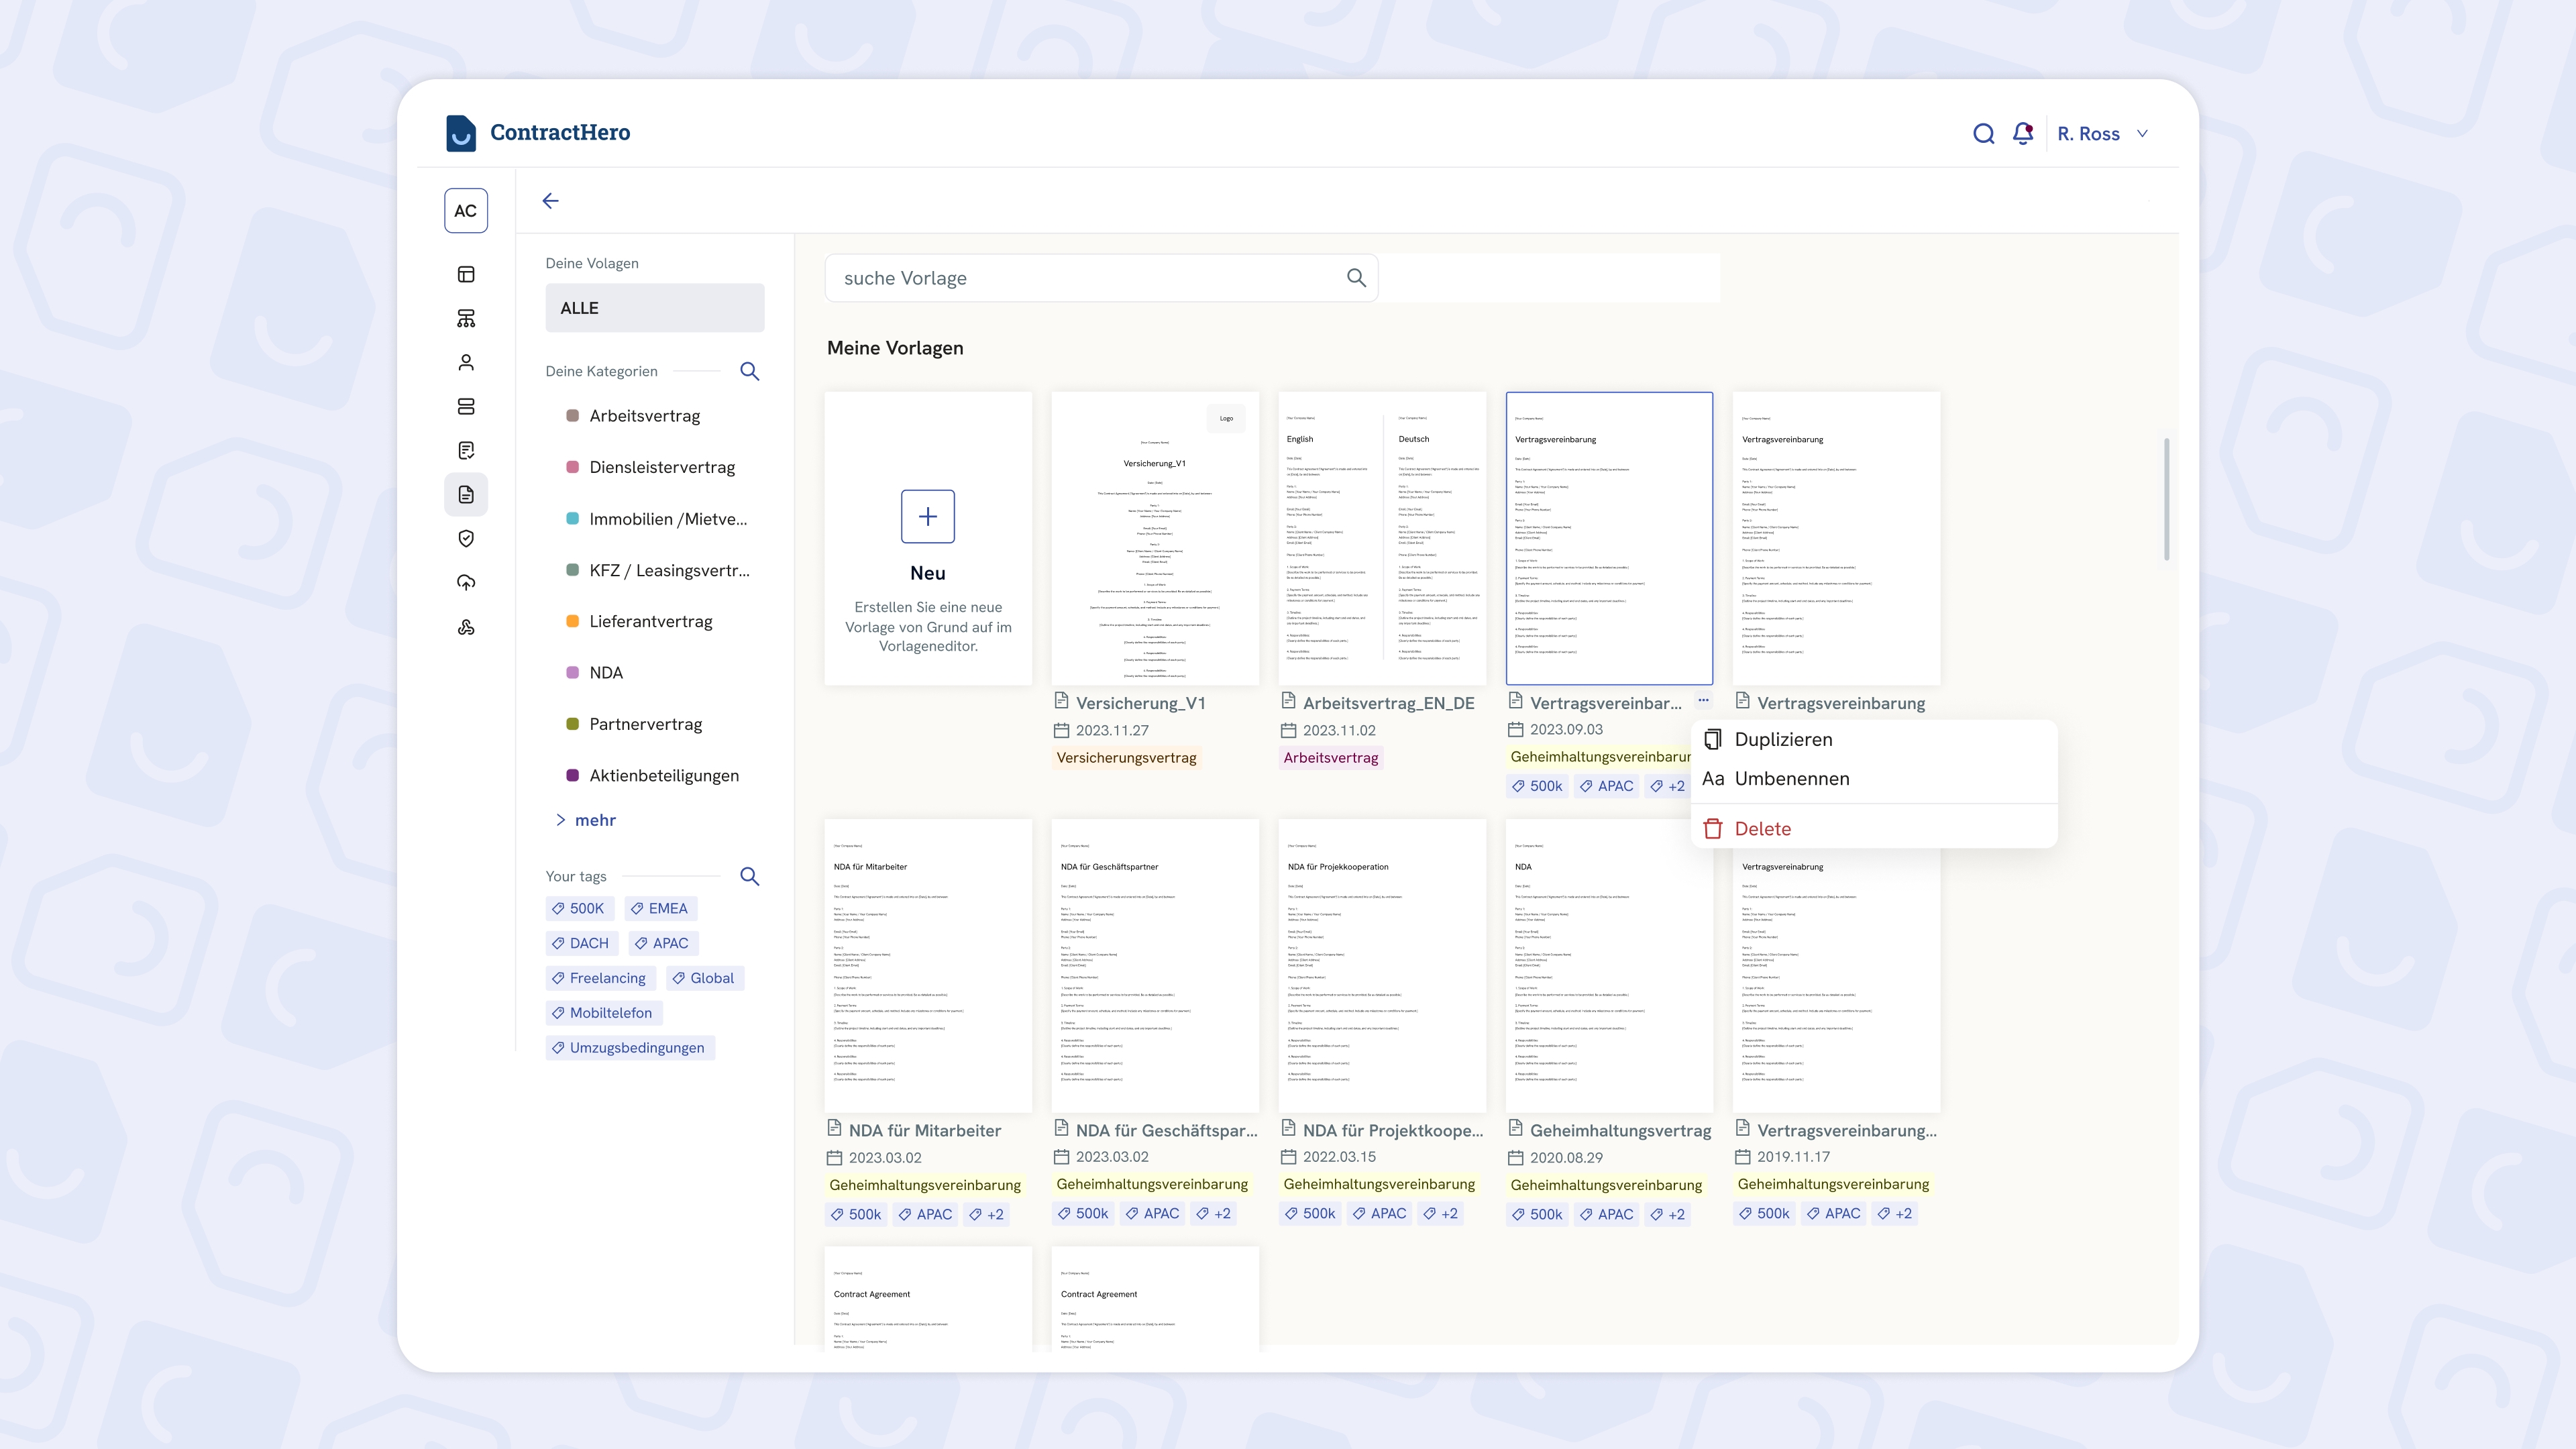Open global search magnifier in header
The height and width of the screenshot is (1449, 2576).
[1983, 133]
